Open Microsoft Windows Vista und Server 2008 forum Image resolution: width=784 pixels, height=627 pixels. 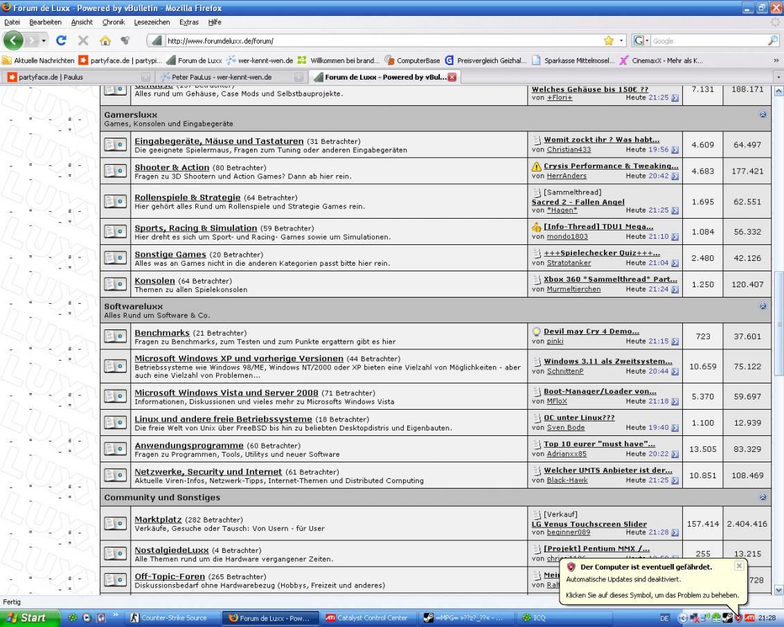(x=226, y=393)
